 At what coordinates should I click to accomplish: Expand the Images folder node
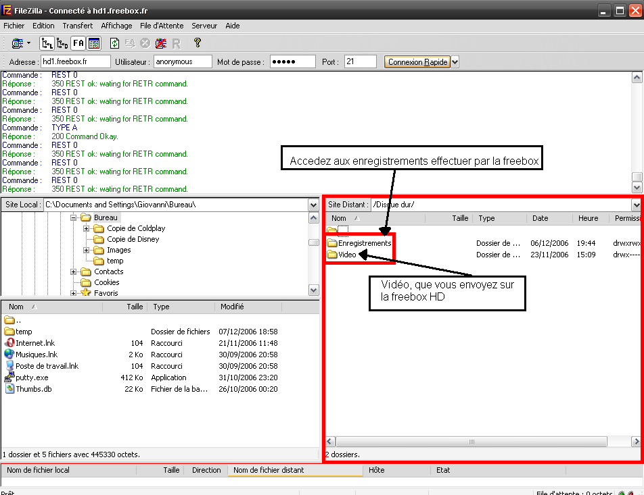coord(87,250)
